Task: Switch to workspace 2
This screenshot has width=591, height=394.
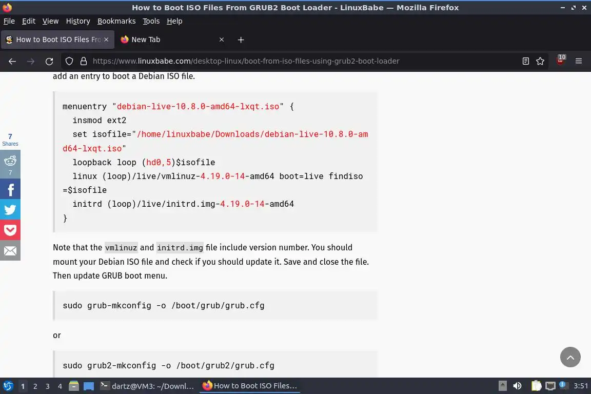Action: (35, 386)
